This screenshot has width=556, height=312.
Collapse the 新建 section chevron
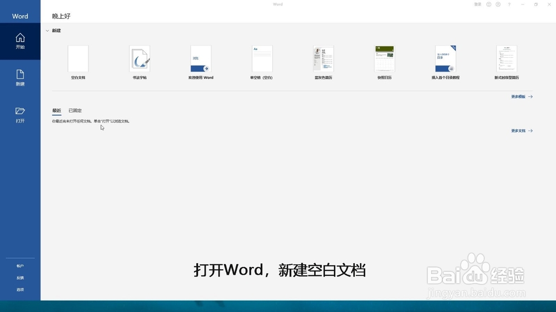tap(47, 31)
